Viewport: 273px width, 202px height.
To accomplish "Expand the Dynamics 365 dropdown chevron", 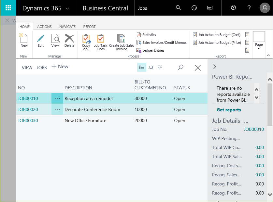I will coord(67,8).
